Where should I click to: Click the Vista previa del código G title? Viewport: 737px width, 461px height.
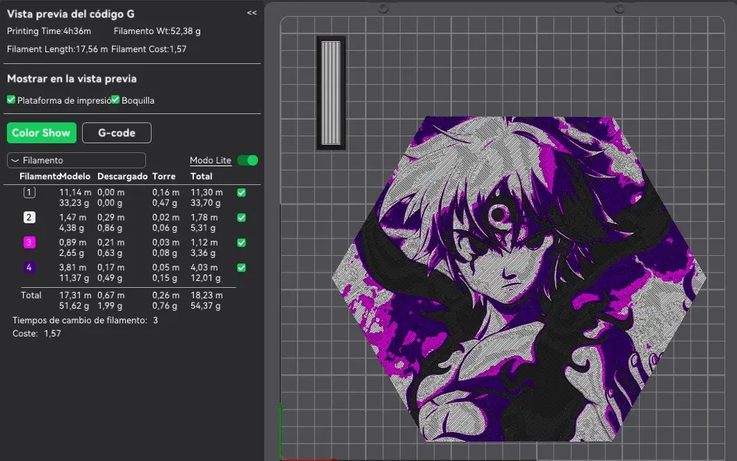pos(70,14)
